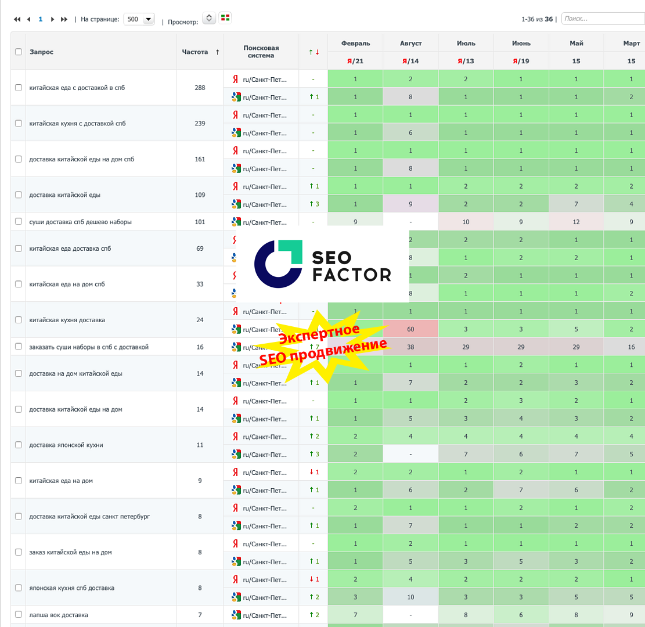Go to last page arrow
The height and width of the screenshot is (627, 645).
64,19
